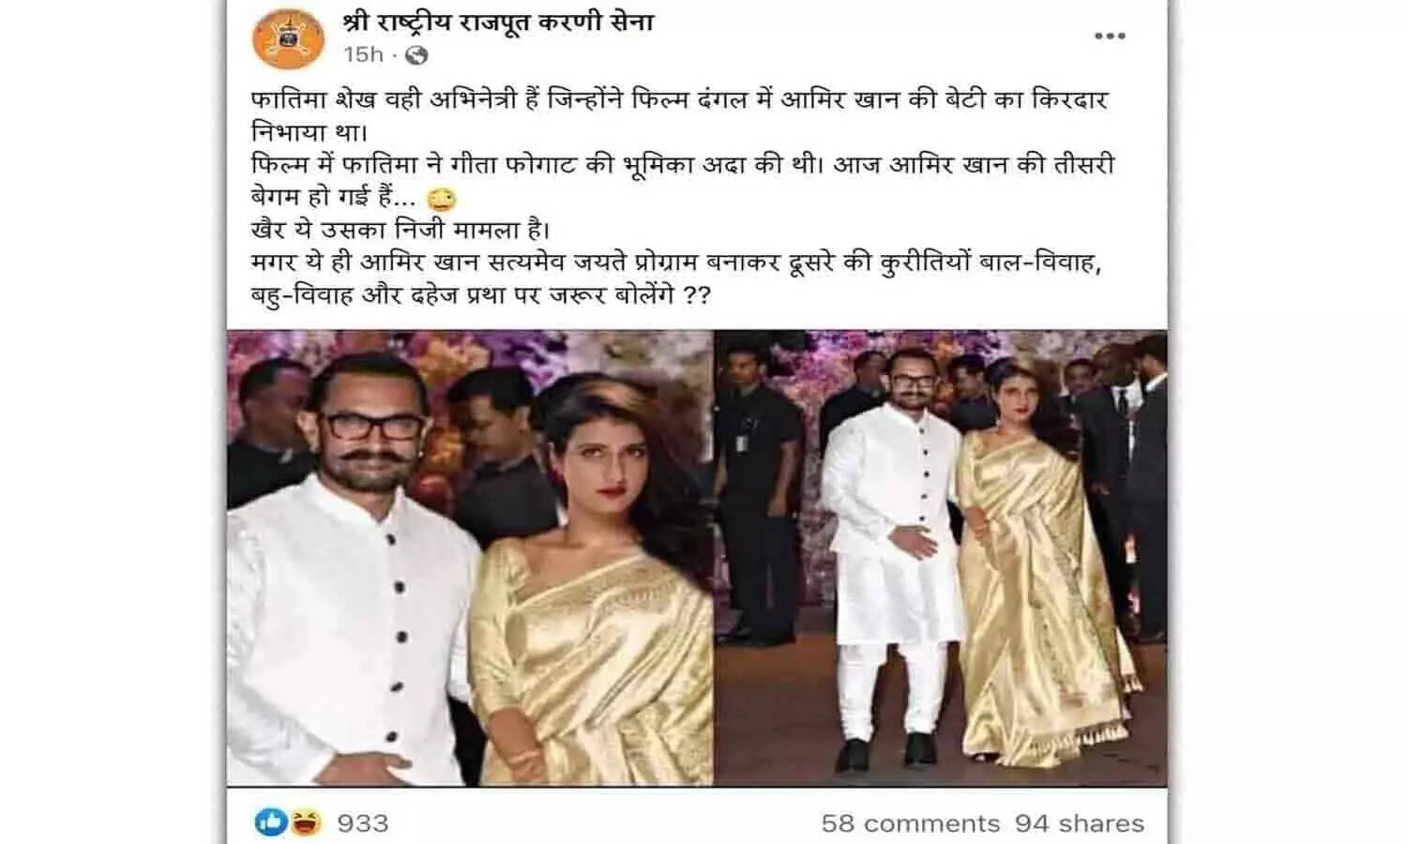Click the first line starting फातिमा शेख

(680, 100)
